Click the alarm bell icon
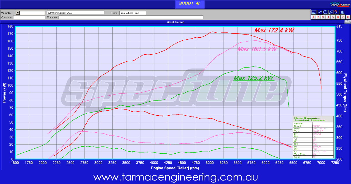Viewport: 351px width, 184px height. (x=342, y=12)
